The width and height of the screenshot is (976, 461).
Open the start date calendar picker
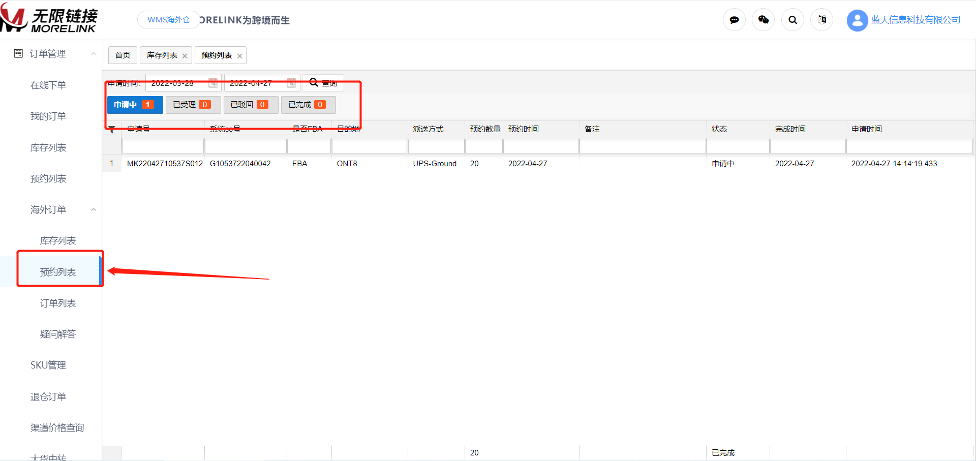pyautogui.click(x=213, y=83)
